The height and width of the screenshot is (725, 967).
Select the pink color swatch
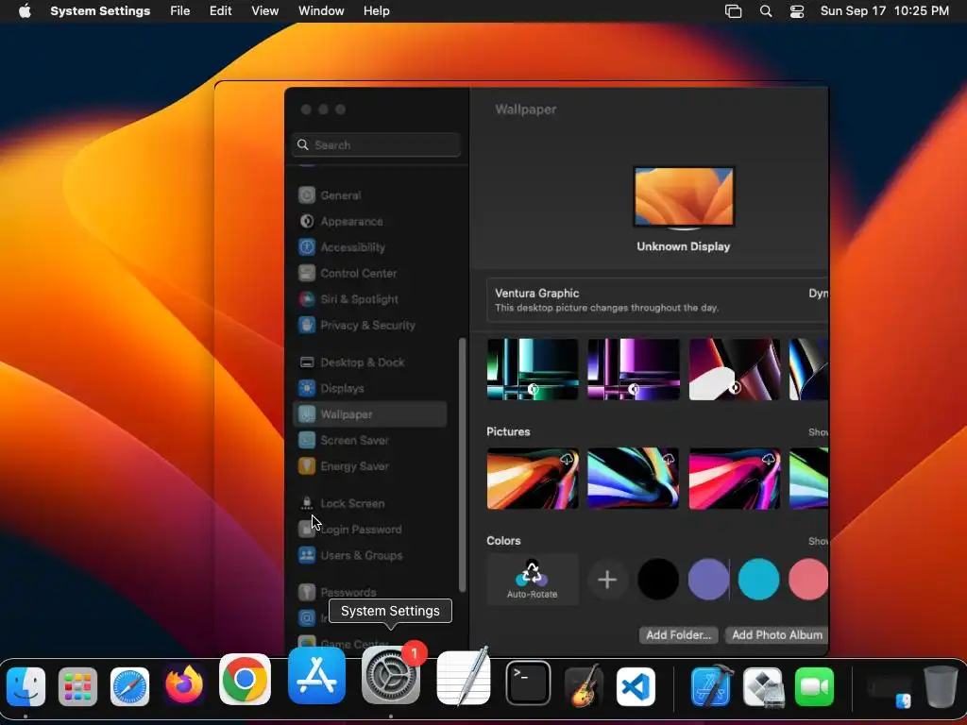[808, 580]
